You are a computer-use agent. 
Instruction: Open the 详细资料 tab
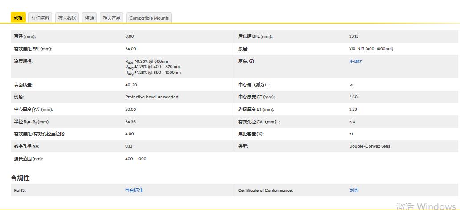[41, 18]
